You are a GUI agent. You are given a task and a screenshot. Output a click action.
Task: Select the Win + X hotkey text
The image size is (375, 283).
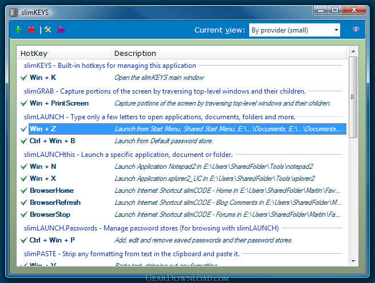pos(43,179)
